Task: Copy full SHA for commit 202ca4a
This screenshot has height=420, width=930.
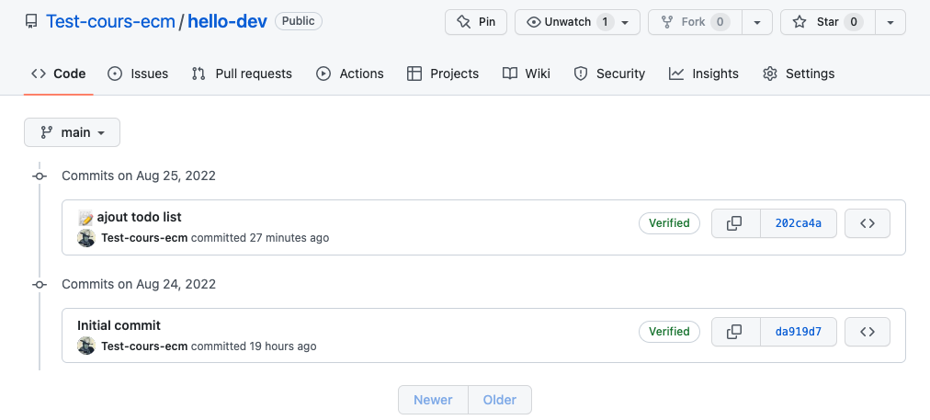Action: pos(735,223)
